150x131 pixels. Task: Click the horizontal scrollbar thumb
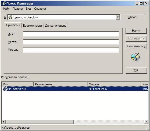point(39,122)
